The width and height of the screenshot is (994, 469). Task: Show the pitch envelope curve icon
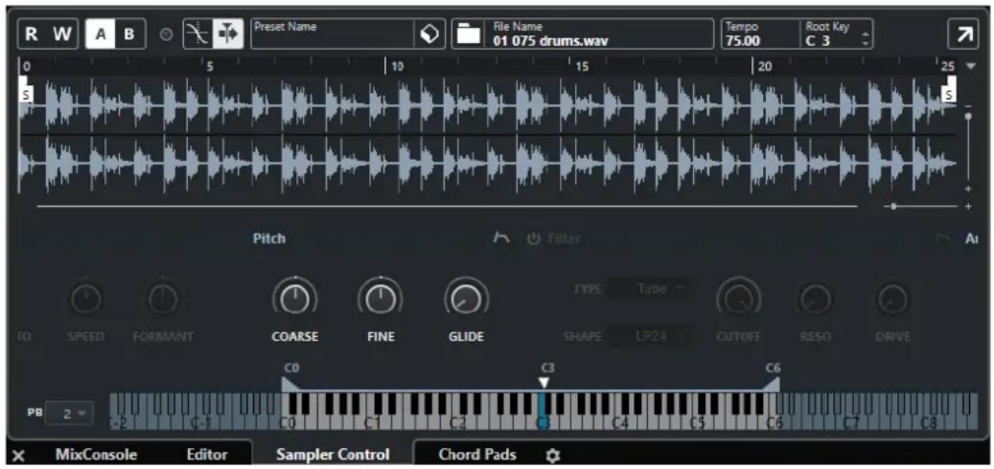(501, 238)
